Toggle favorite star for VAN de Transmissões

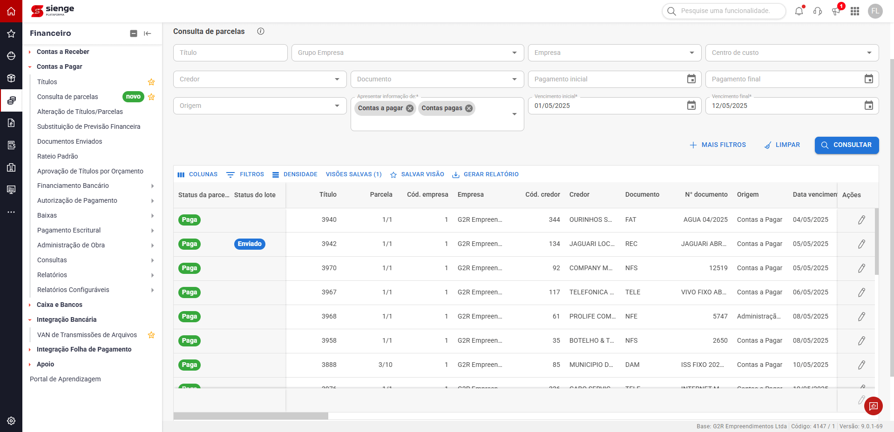pyautogui.click(x=151, y=335)
